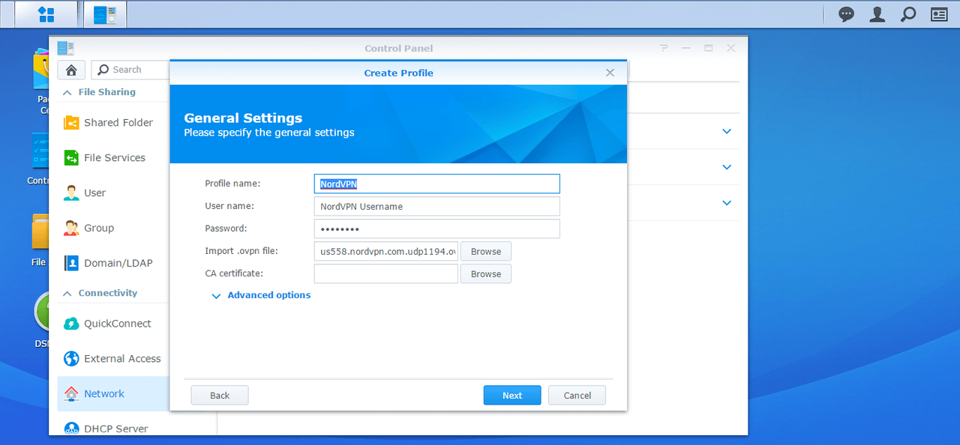
Task: Minimize the Control Panel window
Action: (x=686, y=48)
